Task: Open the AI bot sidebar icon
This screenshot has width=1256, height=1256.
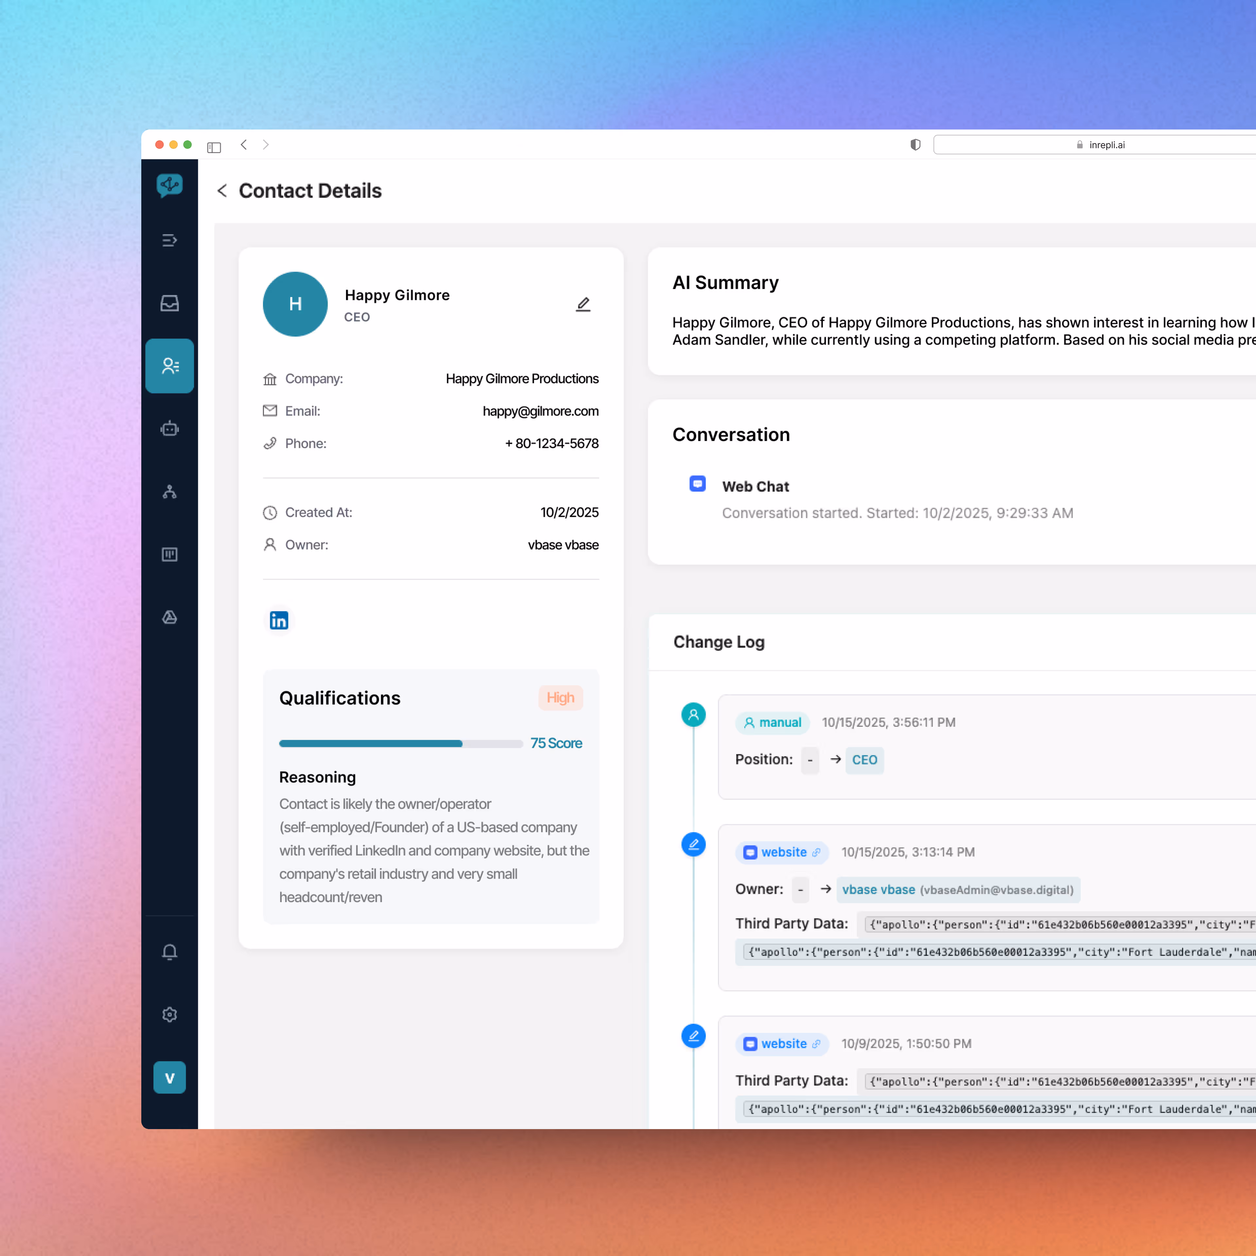Action: [x=170, y=428]
